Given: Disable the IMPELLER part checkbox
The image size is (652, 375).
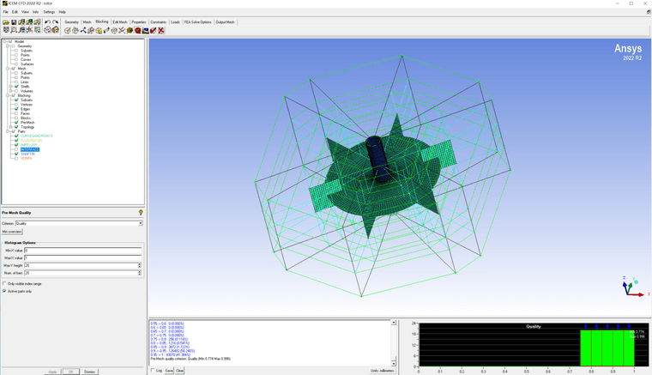Looking at the screenshot, I should tap(16, 145).
